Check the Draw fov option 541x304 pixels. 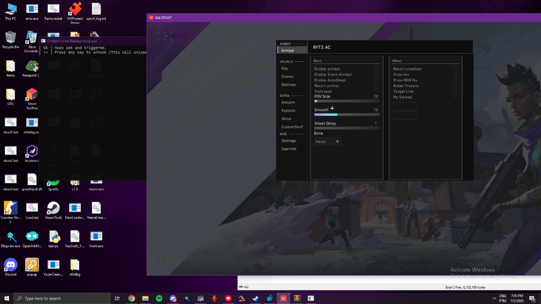(x=455, y=75)
